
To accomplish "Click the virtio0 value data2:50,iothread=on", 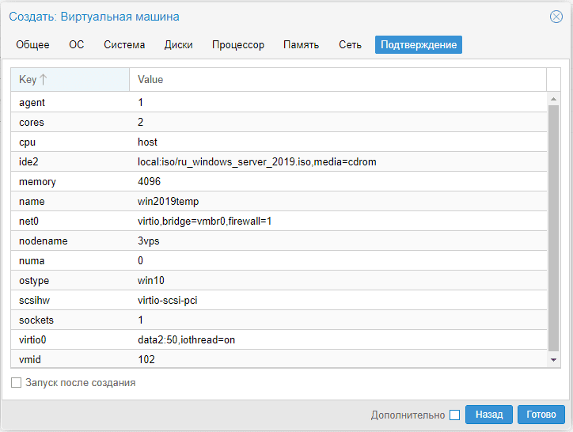I will 186,340.
